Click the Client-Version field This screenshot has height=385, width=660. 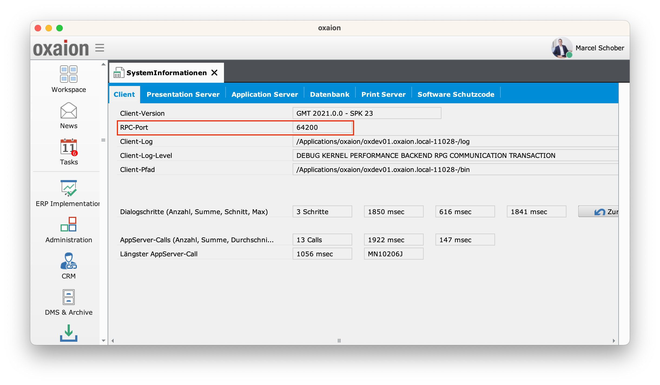pyautogui.click(x=367, y=113)
